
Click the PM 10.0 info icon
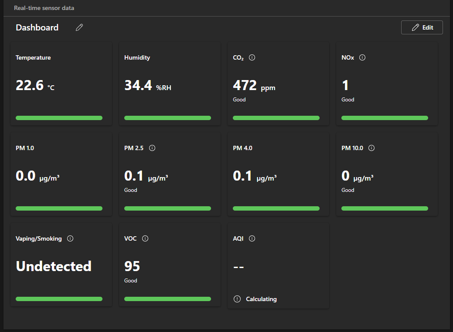[371, 148]
